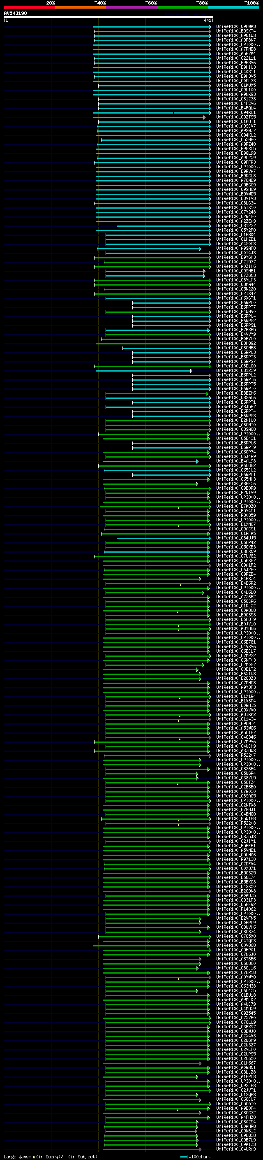Click the short cyan bar for UniRef100_O81237
The width and height of the screenshot is (263, 1160).
164,225
